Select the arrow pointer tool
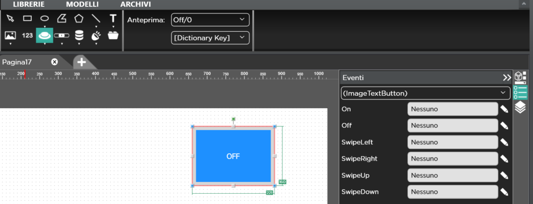 click(x=10, y=19)
